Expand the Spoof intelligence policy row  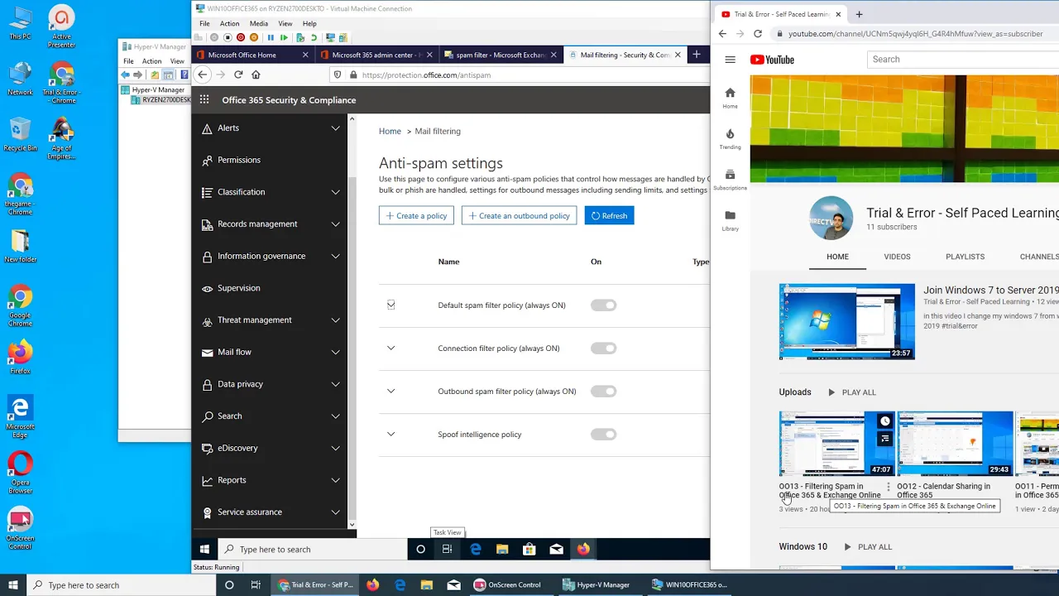point(391,434)
